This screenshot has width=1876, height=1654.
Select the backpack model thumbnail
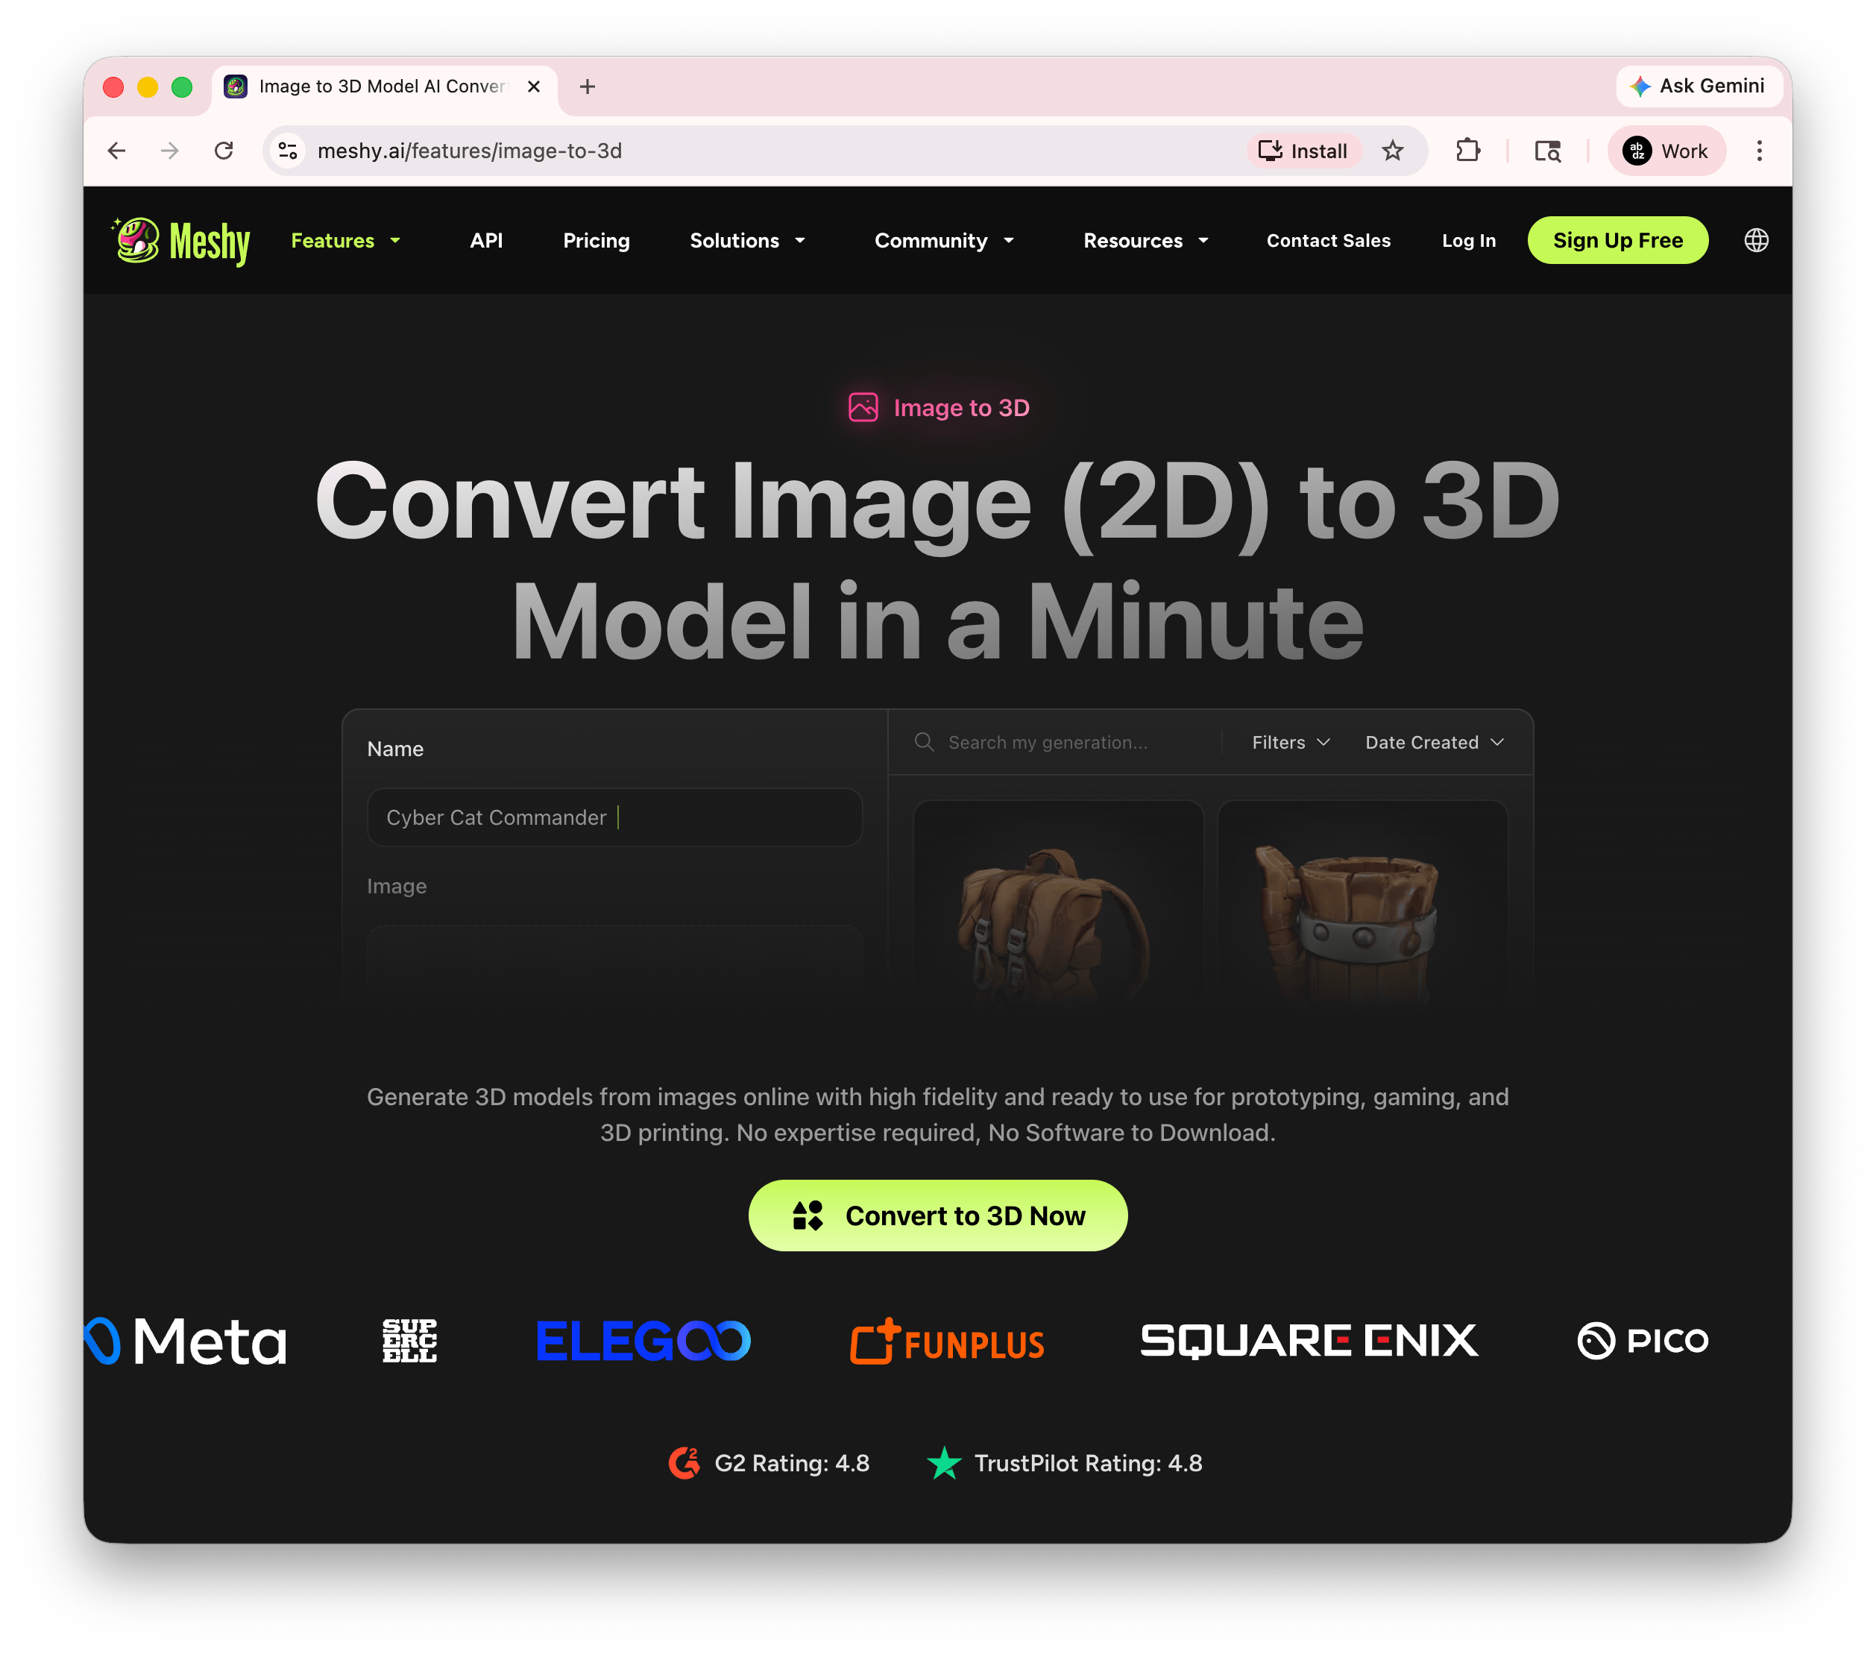click(1058, 909)
